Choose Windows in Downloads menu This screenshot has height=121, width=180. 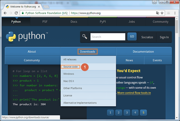point(88,74)
